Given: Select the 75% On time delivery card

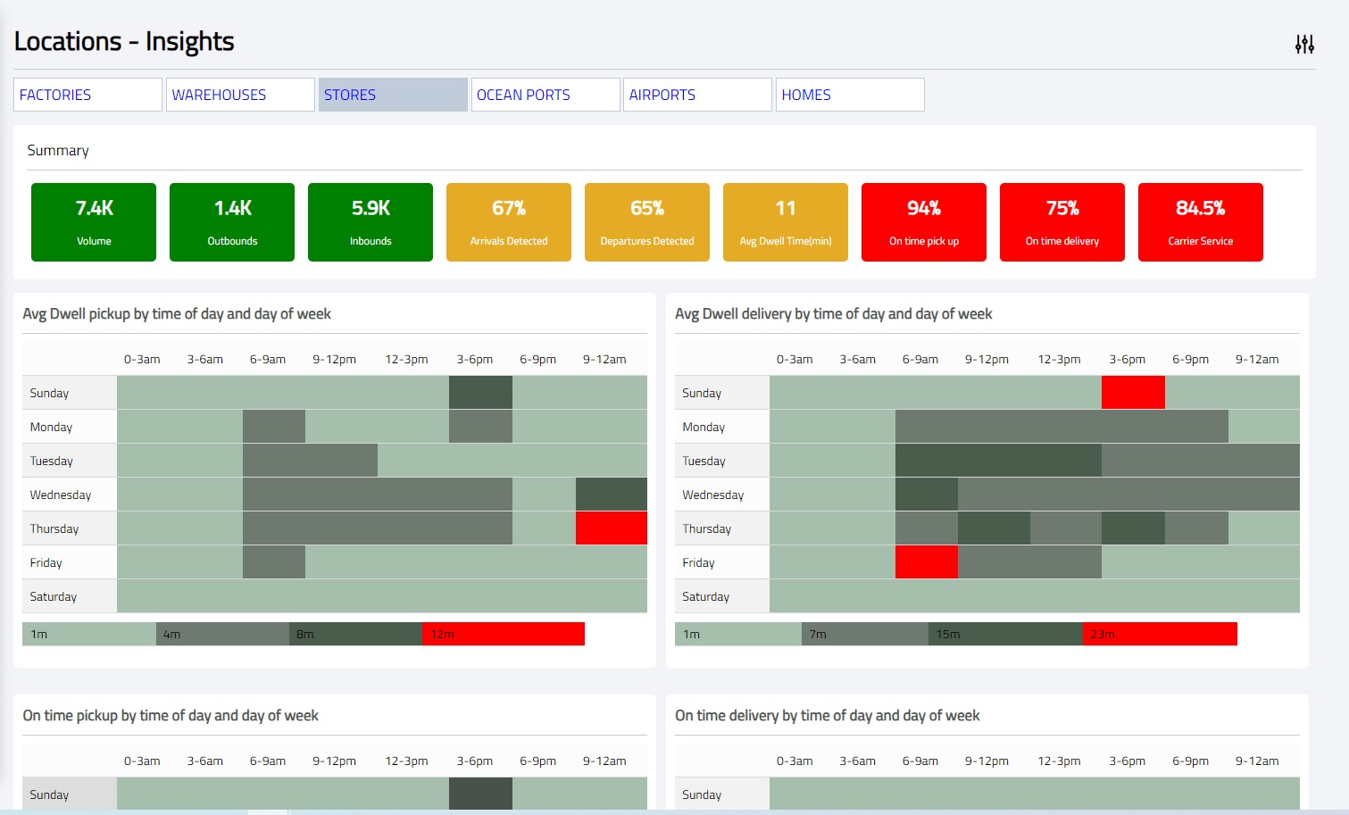Looking at the screenshot, I should click(1062, 222).
